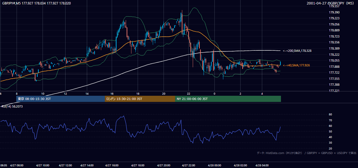This screenshot has height=168, width=358.
Task: Click the hour label 0 under the chart
Action: pyautogui.click(x=214, y=94)
